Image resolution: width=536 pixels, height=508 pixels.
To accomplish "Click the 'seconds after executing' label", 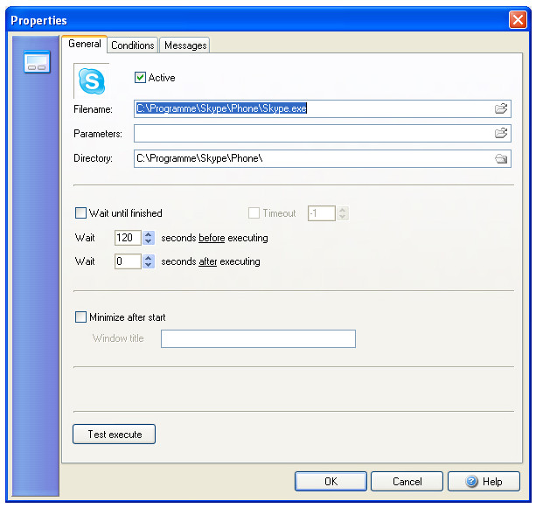I will [x=211, y=261].
